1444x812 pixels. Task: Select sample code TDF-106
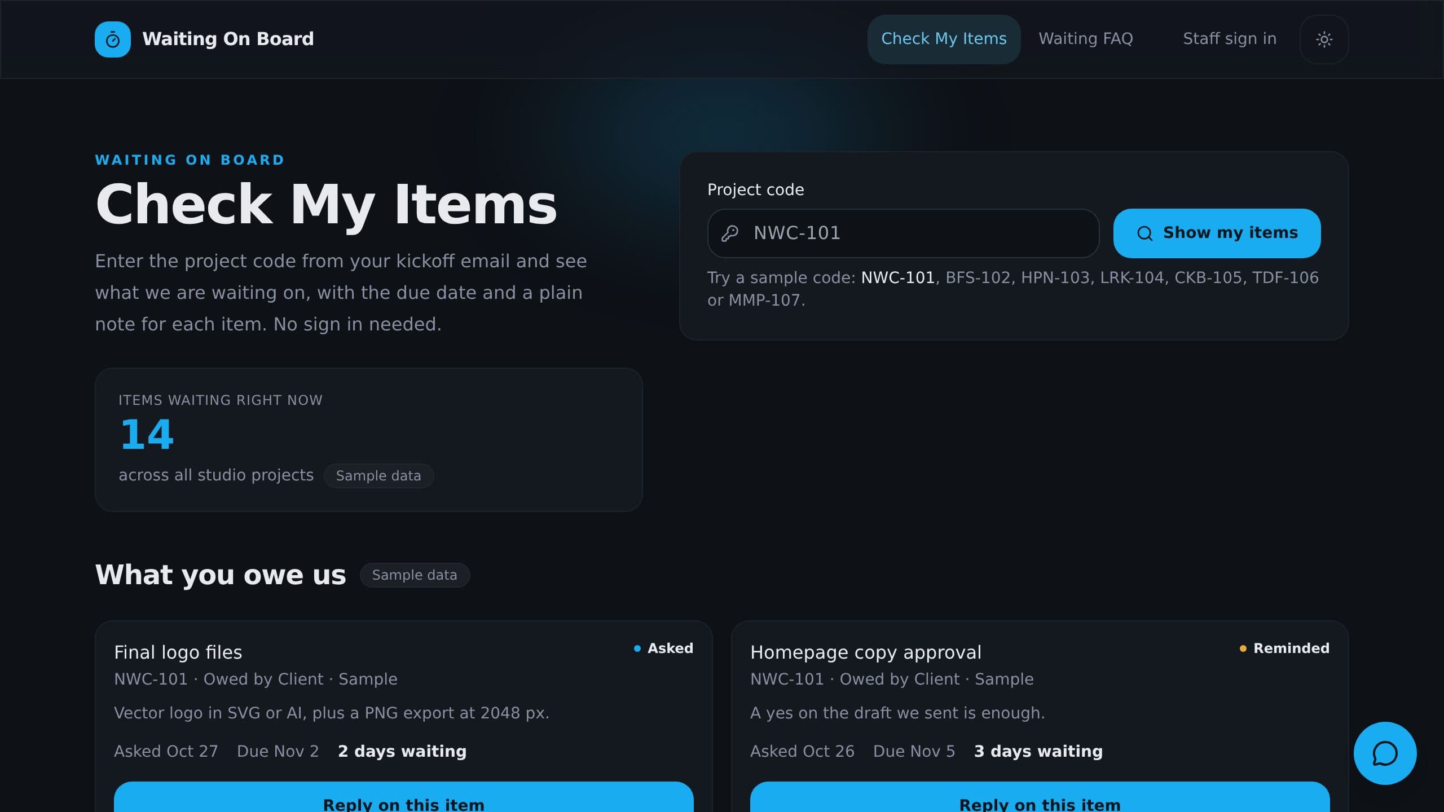click(x=1285, y=277)
